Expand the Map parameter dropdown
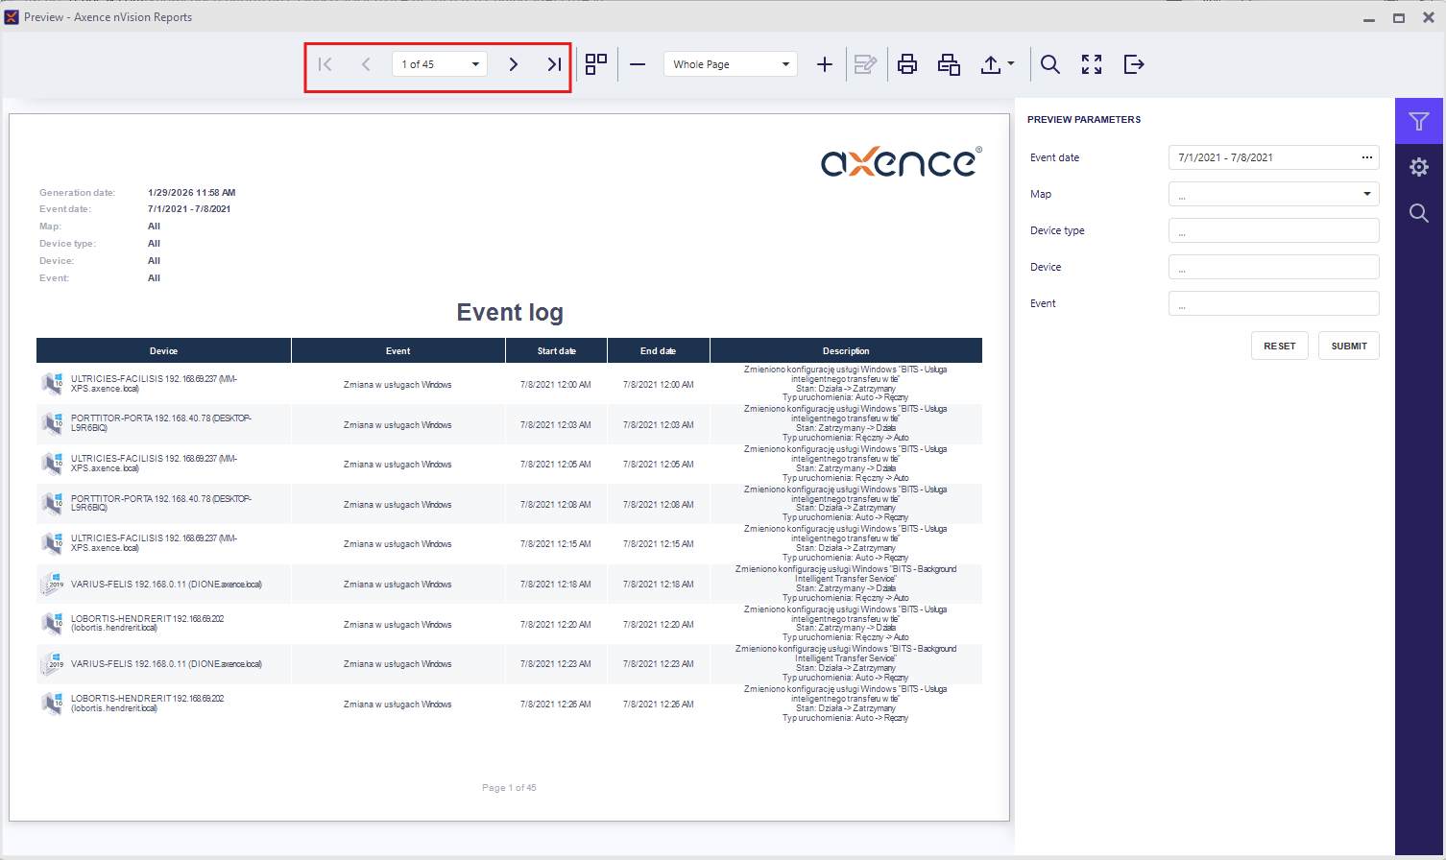The height and width of the screenshot is (860, 1446). [1366, 194]
